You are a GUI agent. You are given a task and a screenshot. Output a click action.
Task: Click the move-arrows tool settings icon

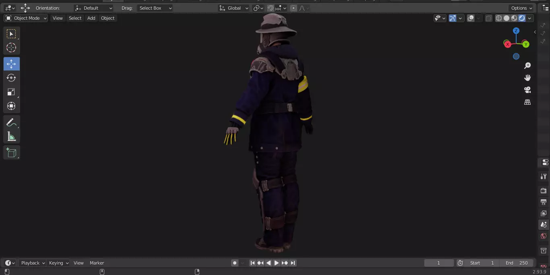25,8
